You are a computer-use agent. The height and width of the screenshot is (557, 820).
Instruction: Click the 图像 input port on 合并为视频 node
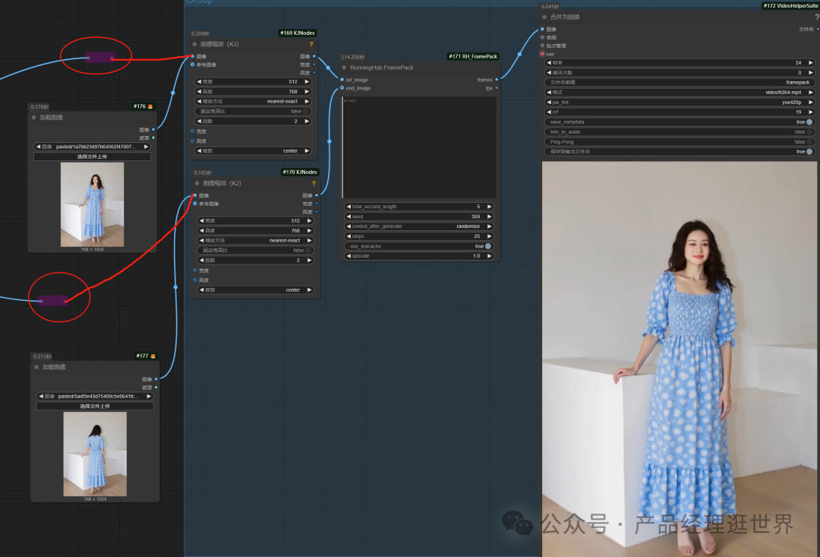point(542,30)
